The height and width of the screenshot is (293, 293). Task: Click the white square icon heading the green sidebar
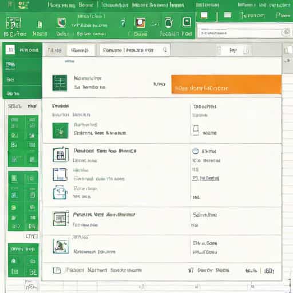tap(10, 50)
